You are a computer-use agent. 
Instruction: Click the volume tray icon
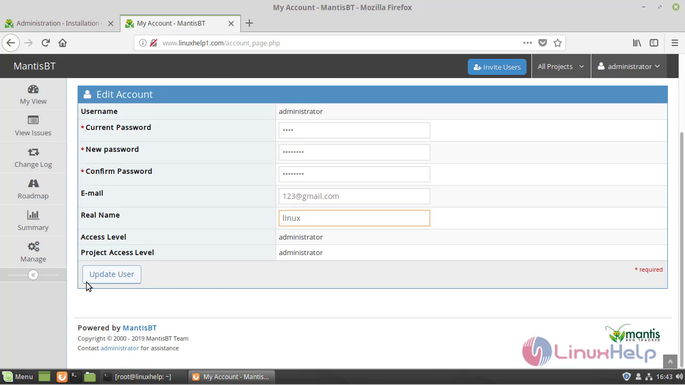click(x=679, y=376)
